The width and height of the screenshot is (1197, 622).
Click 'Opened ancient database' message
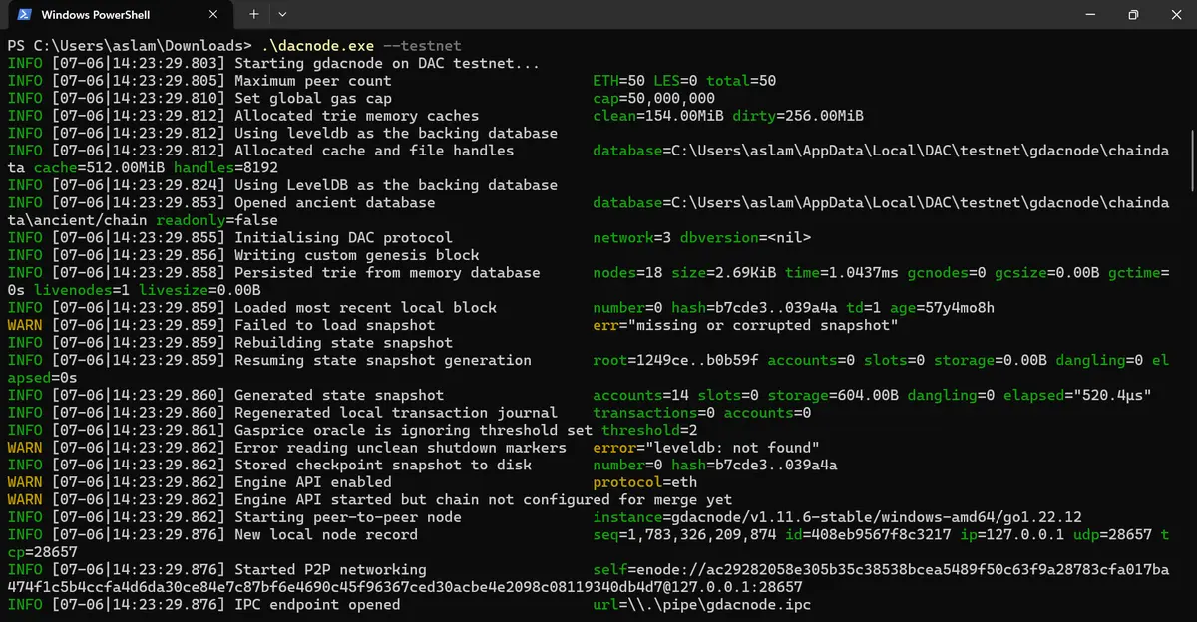pyautogui.click(x=335, y=202)
